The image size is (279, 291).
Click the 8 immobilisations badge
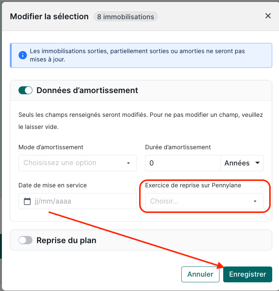(126, 17)
